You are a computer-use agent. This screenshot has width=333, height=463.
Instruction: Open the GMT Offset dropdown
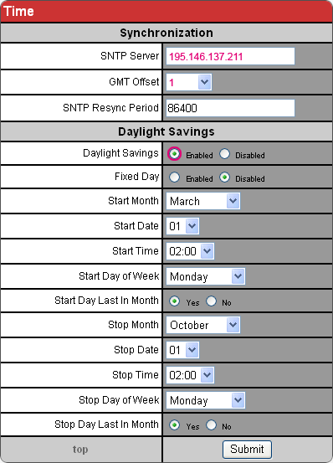pos(189,82)
